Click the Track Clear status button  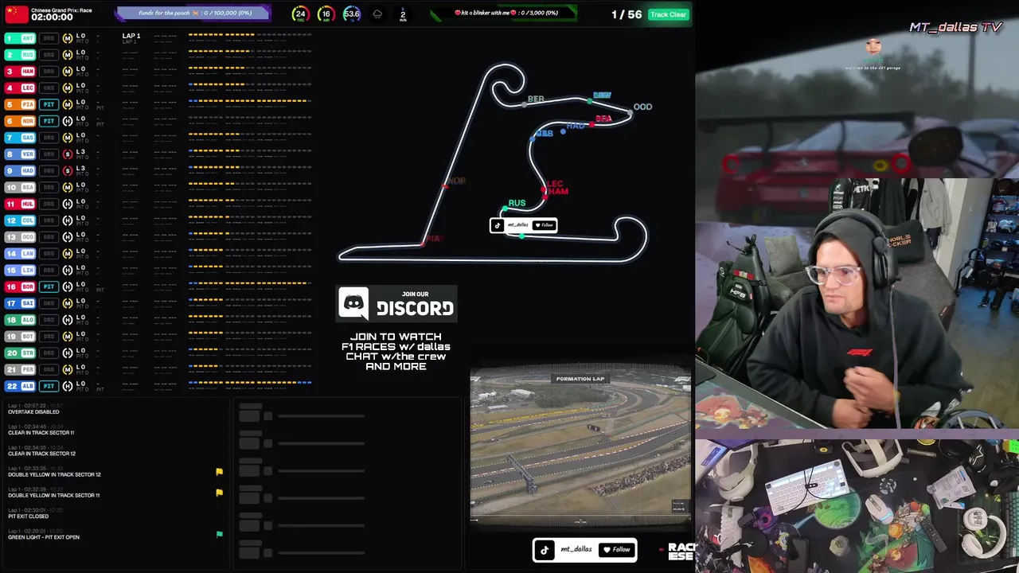(x=668, y=14)
